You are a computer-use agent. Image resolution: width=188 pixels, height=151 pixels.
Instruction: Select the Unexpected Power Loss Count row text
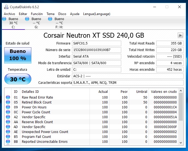point(45,132)
